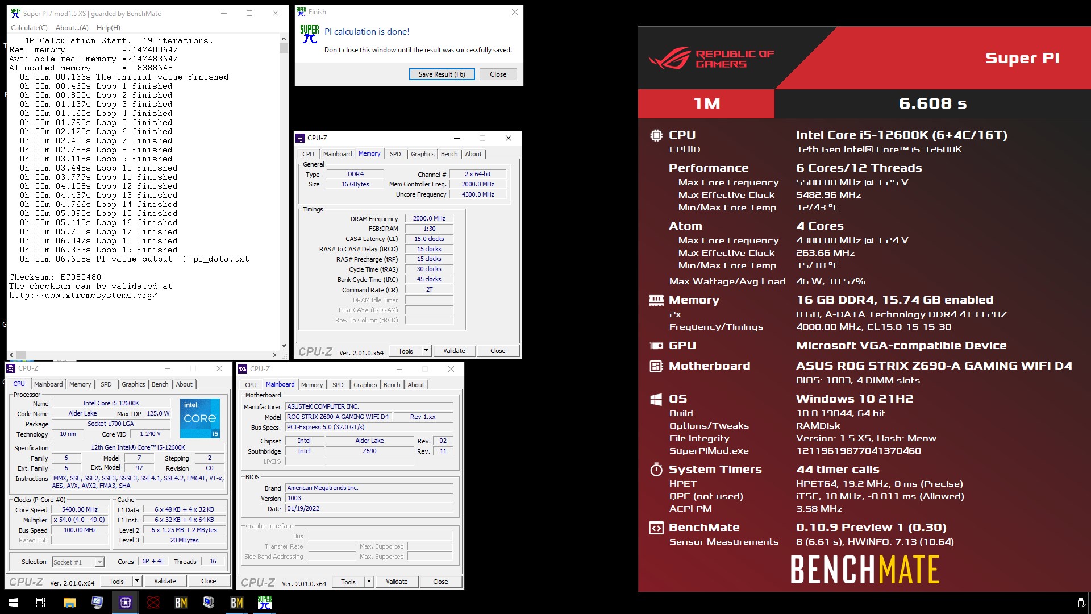The height and width of the screenshot is (614, 1091).
Task: Click the Super PI title bar icon
Action: click(15, 13)
